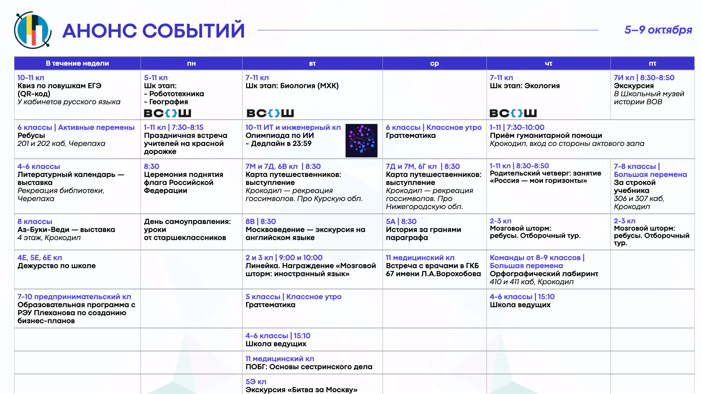Click 'Встреча с врачами в ГКБ 67' entry

pyautogui.click(x=433, y=270)
